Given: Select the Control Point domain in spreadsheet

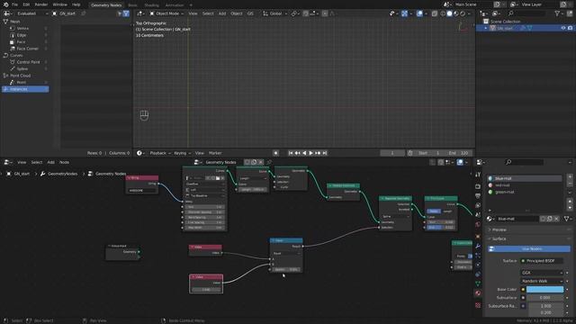Looking at the screenshot, I should click(x=29, y=62).
